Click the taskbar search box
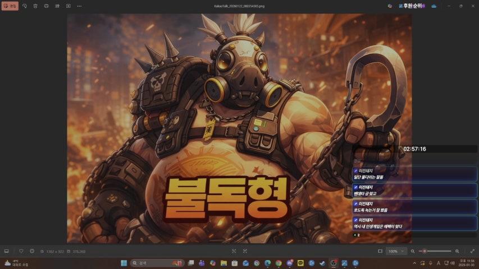 pyautogui.click(x=157, y=263)
